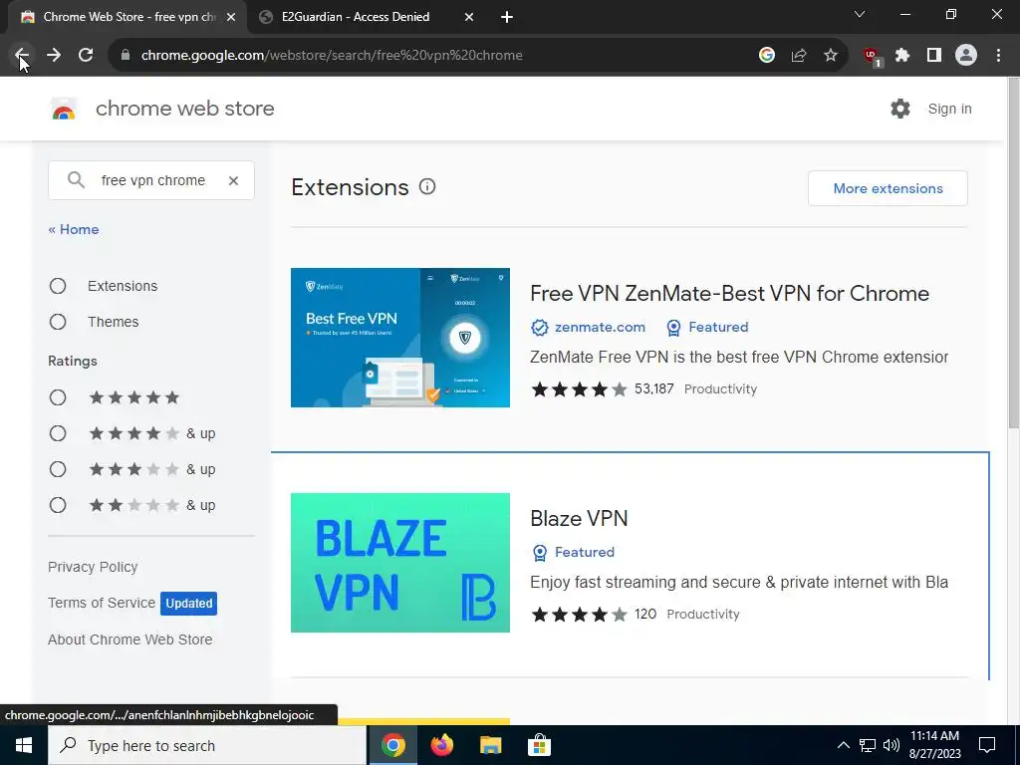The height and width of the screenshot is (765, 1020).
Task: Select the Themes filter radio button
Action: (58, 322)
